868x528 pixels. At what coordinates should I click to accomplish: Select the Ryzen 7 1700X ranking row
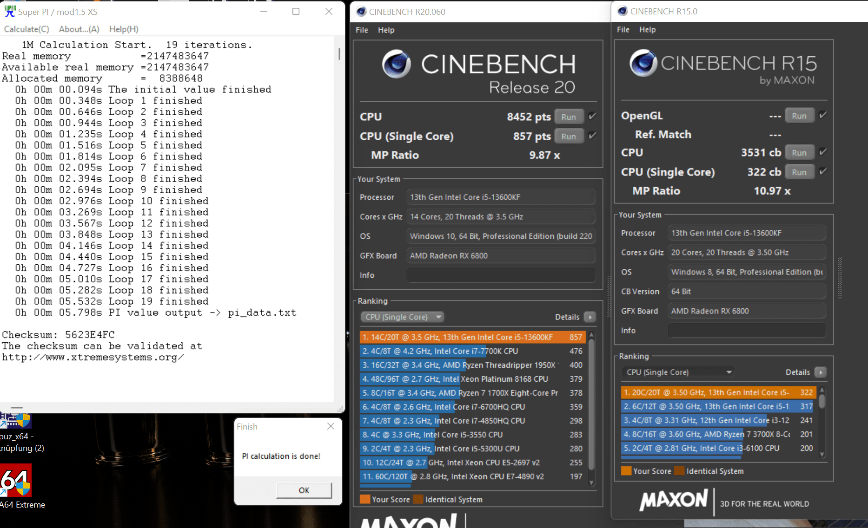click(x=472, y=393)
